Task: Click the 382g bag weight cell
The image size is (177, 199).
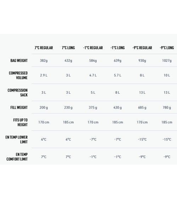Action: tap(44, 60)
